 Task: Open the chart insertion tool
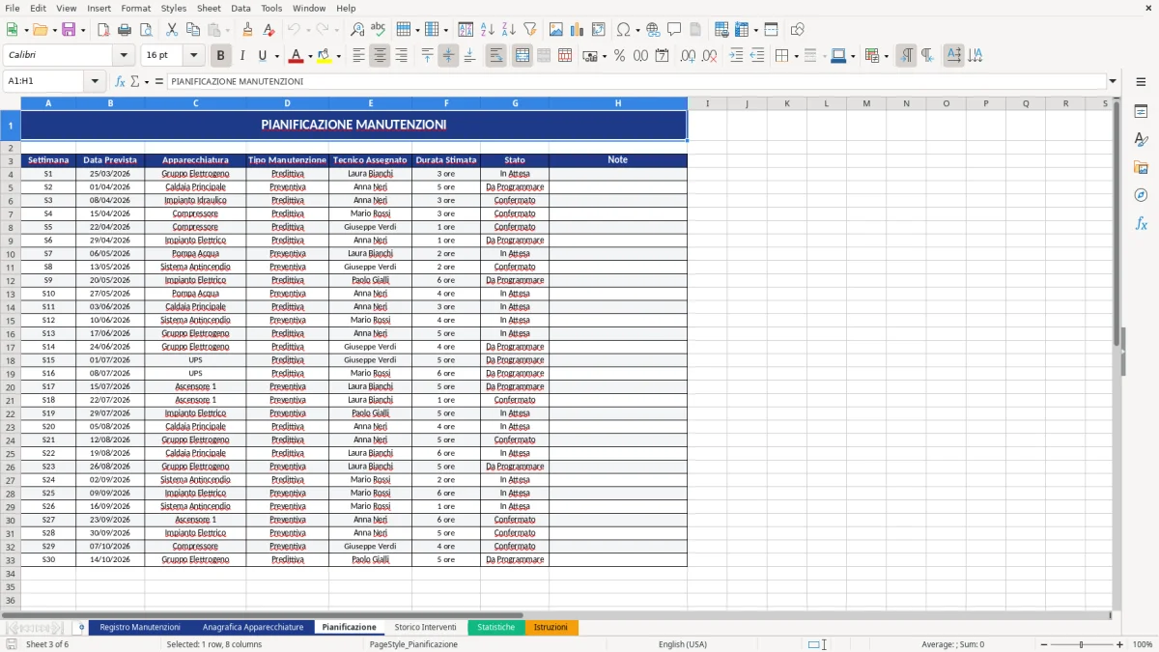[577, 29]
